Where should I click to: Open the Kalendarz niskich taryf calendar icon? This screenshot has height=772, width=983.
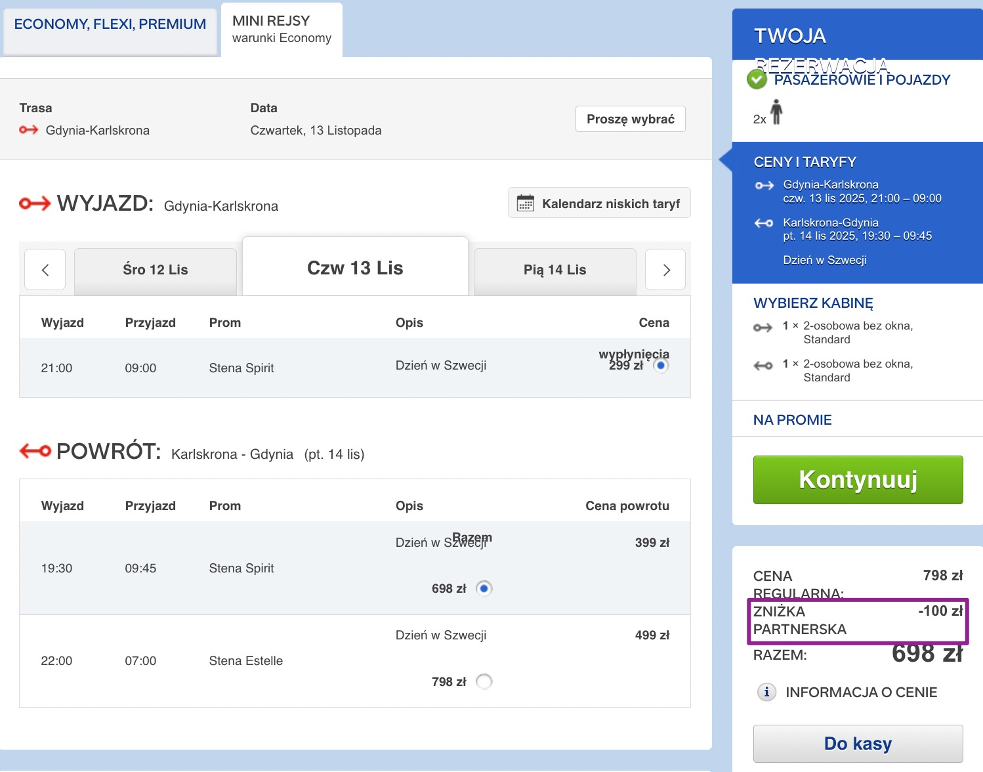[x=525, y=204]
